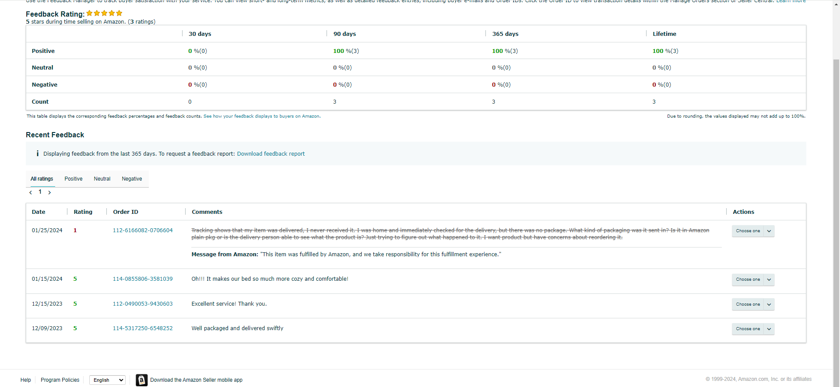Click the 30 days column header

pos(200,34)
